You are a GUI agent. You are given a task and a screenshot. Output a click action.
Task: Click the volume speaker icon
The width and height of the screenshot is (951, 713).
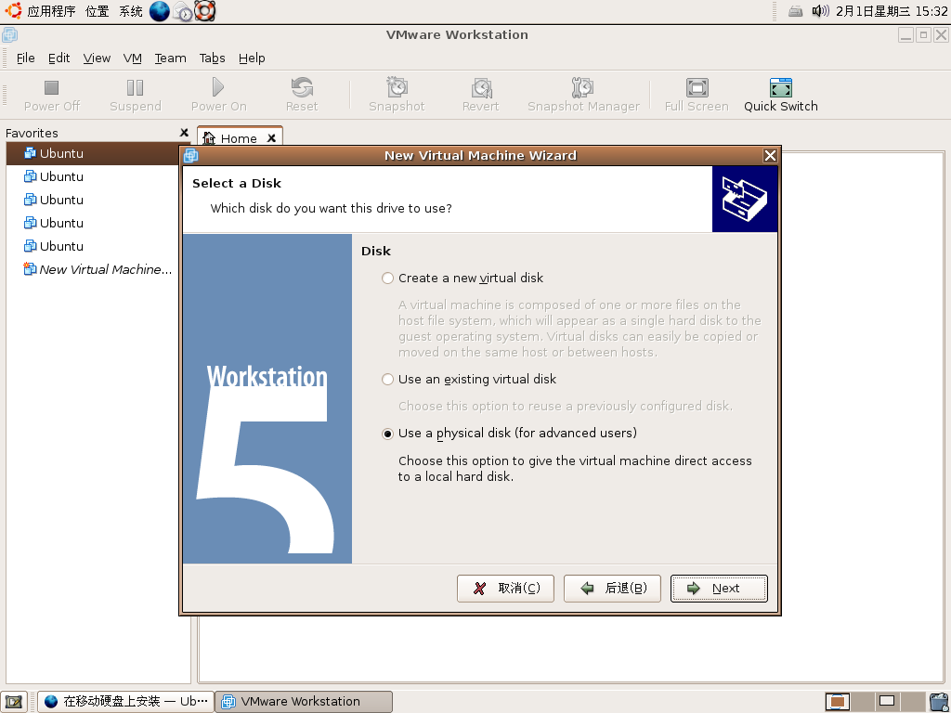[820, 11]
